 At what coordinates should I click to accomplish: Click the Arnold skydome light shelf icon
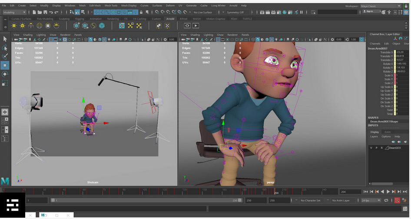click(x=40, y=26)
